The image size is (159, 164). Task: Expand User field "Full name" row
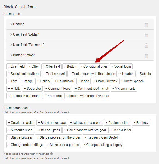pyautogui.click(x=80, y=45)
